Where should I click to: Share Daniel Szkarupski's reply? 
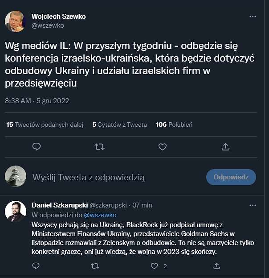click(x=216, y=266)
